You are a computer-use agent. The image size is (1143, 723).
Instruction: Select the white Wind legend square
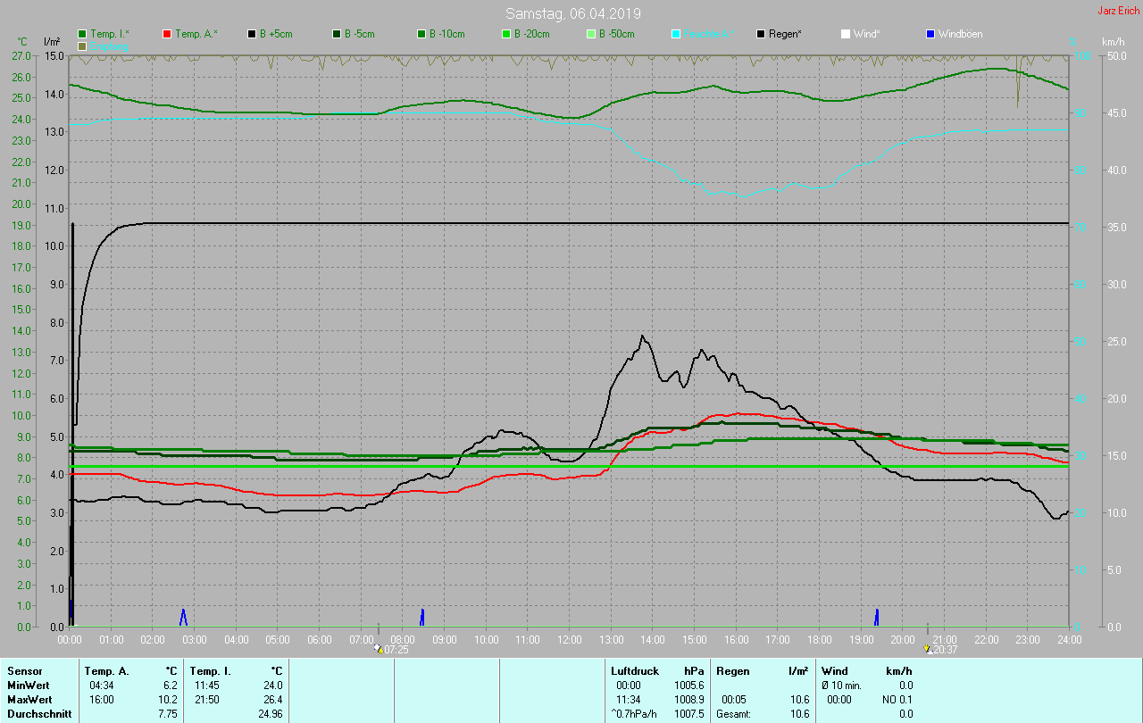(846, 34)
